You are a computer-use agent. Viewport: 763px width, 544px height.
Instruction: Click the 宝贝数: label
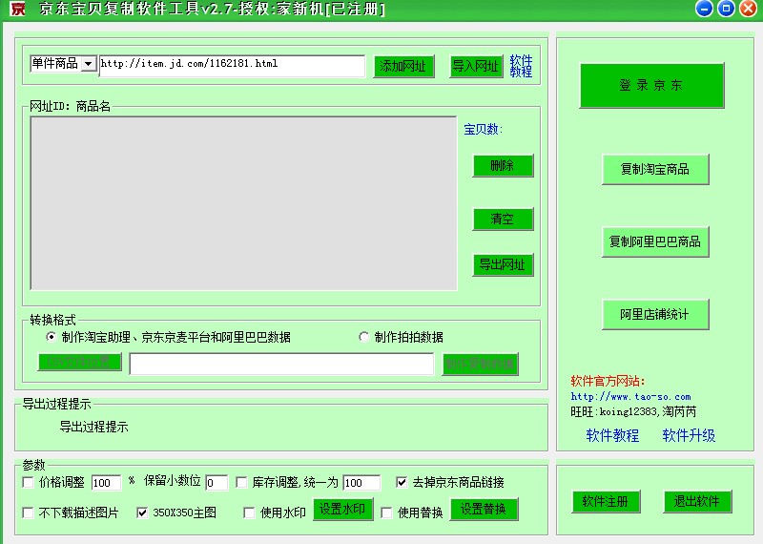(x=483, y=129)
